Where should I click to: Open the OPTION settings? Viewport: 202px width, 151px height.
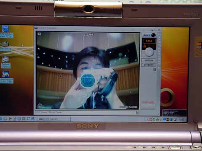coord(149,60)
